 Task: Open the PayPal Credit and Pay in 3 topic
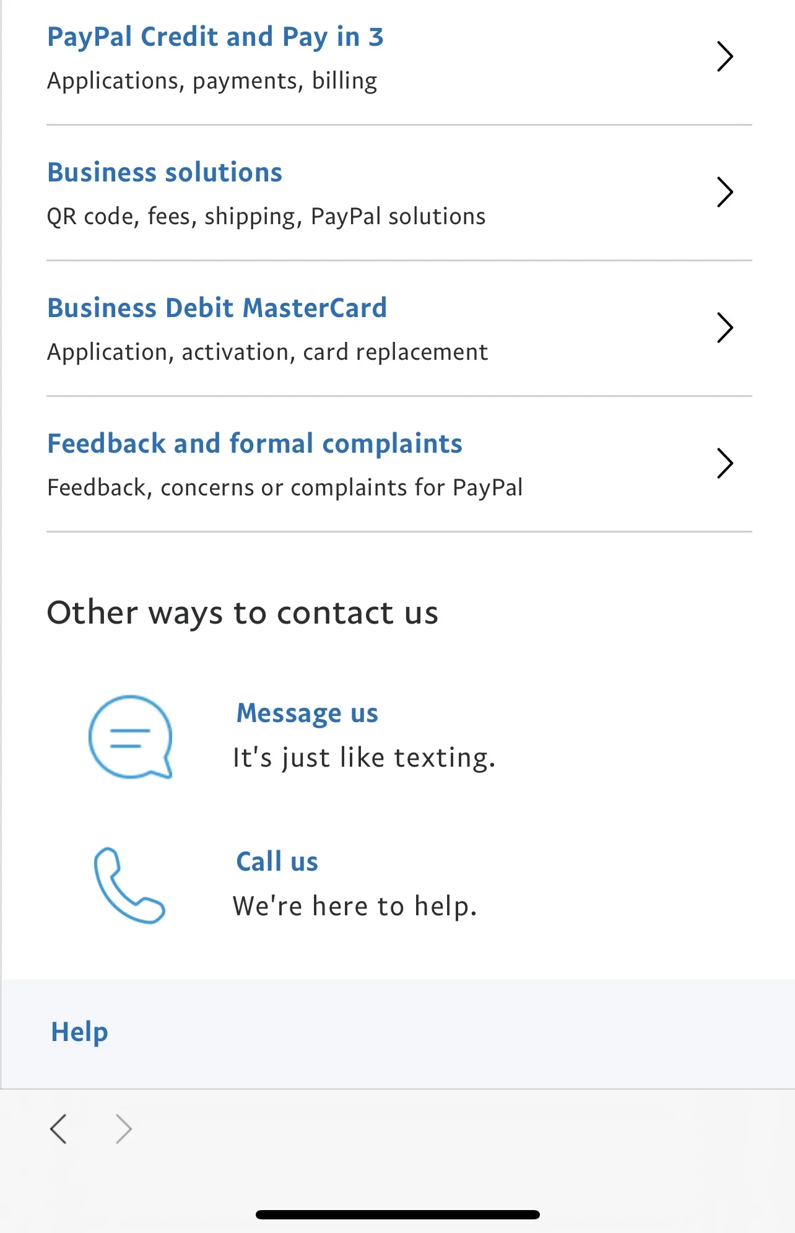215,37
